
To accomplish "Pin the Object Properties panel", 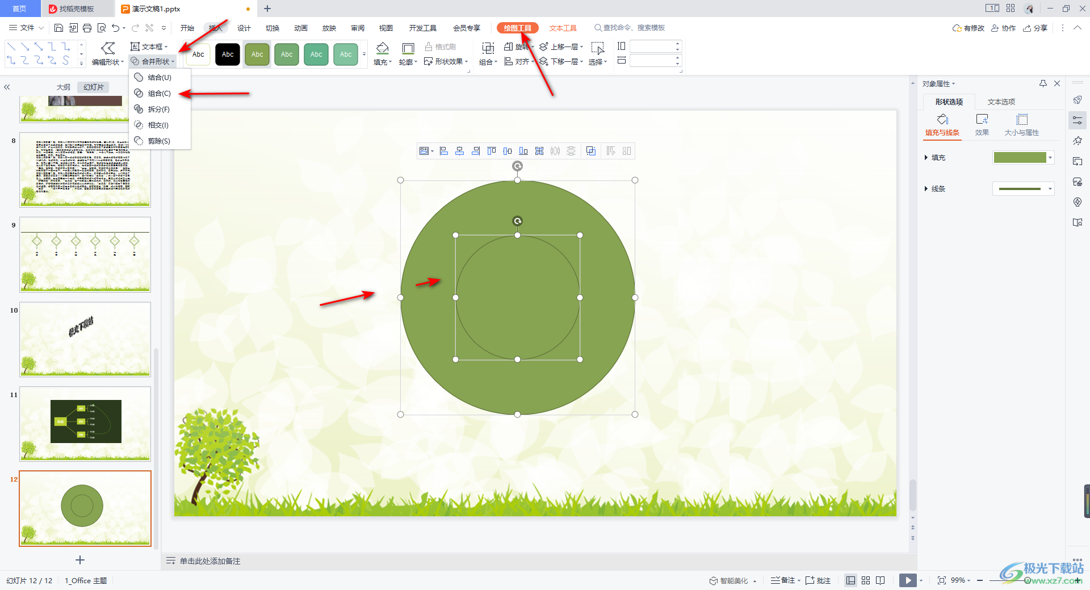I will point(1043,83).
